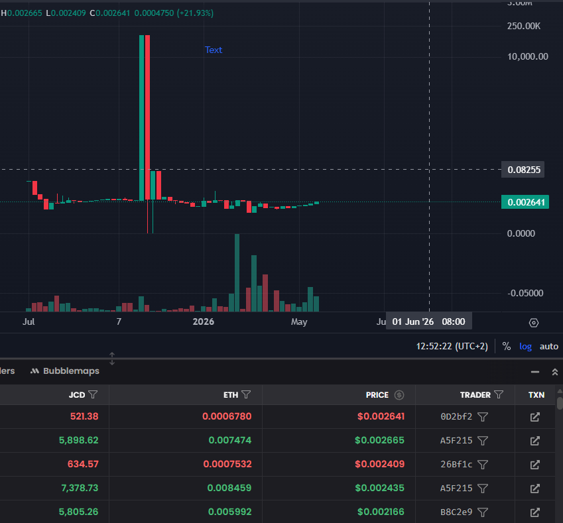Screen dimensions: 563x523
Task: Click the current price label 0.002641
Action: point(525,202)
